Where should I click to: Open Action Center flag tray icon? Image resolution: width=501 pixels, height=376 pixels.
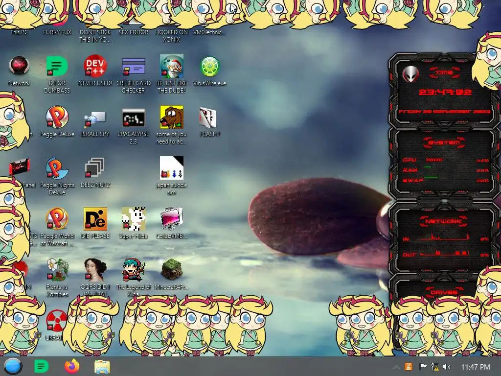pos(422,367)
